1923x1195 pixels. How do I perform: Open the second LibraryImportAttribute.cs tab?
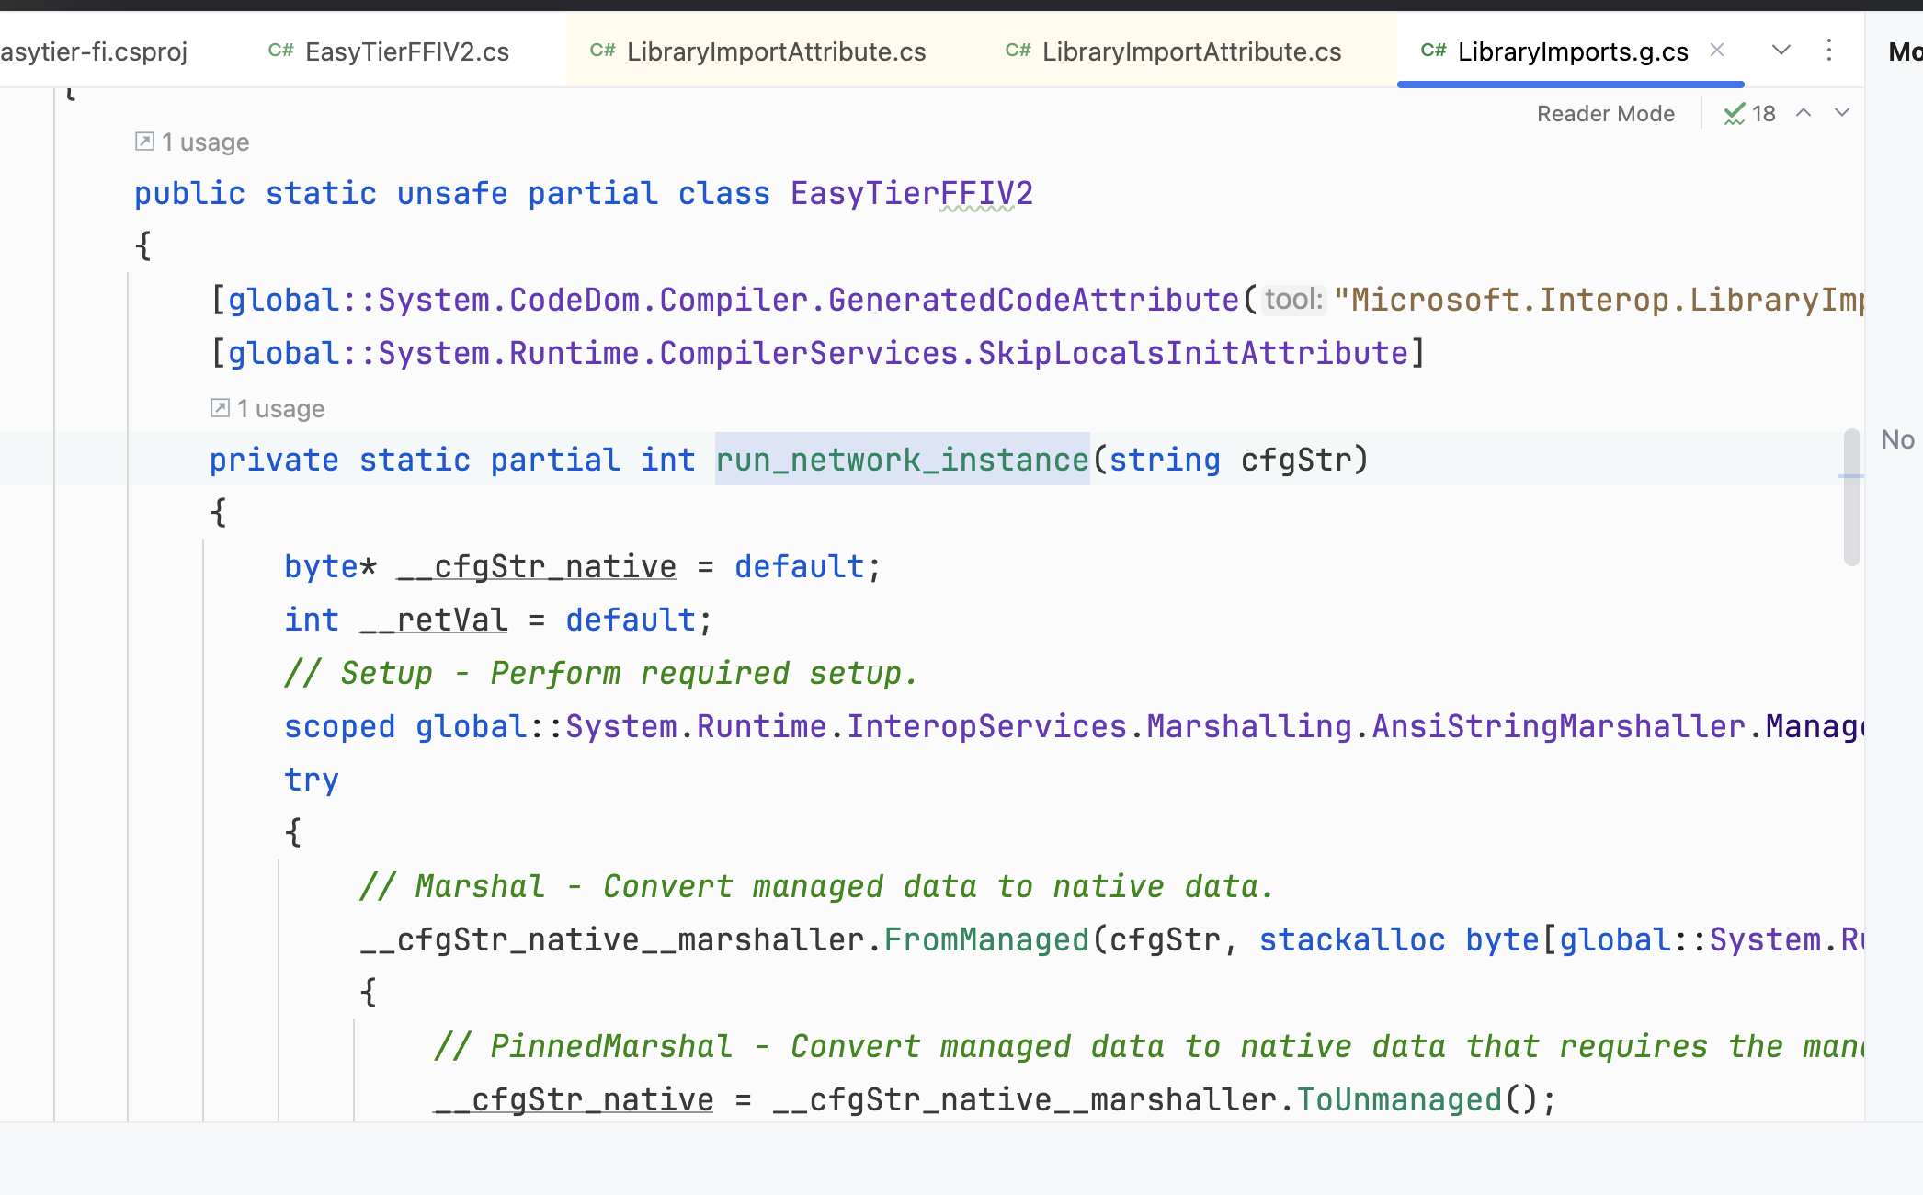point(1191,52)
